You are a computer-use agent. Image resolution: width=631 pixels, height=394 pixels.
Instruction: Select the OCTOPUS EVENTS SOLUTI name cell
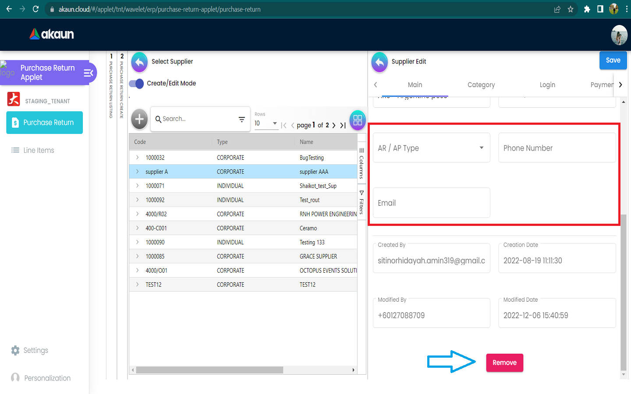[x=328, y=271]
